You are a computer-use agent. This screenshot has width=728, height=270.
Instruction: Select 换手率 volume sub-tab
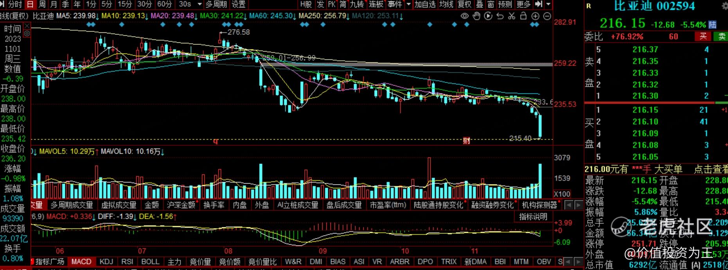pos(214,205)
